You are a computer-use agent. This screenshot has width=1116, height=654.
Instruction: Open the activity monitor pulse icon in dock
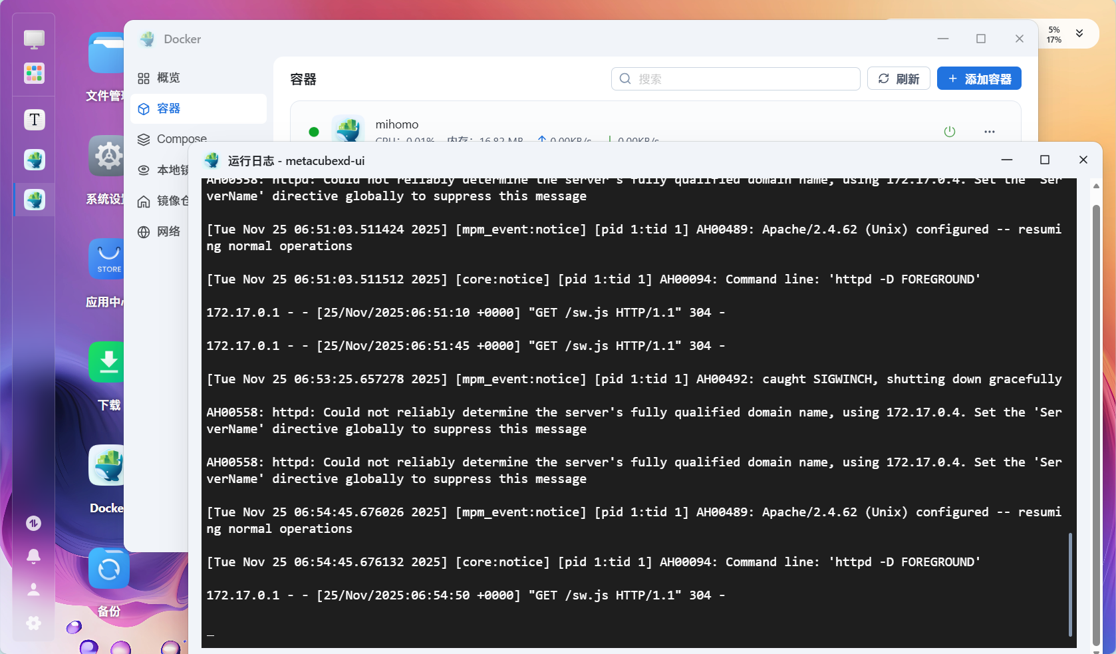(34, 524)
